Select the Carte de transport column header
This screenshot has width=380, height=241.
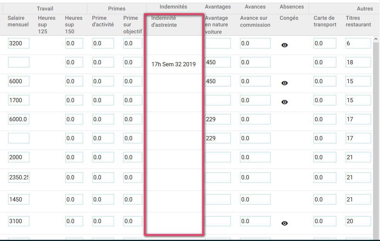coord(324,21)
